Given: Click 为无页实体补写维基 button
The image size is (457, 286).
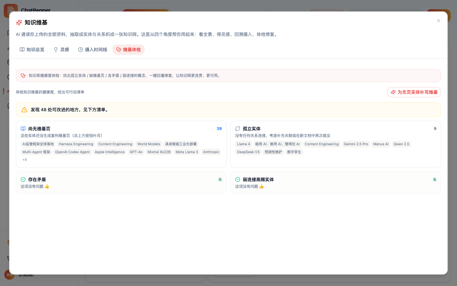Looking at the screenshot, I should [414, 92].
